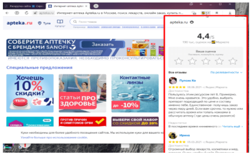The width and height of the screenshot is (251, 153).
Task: Click the Пупсик Ко avatar image
Action: [x=173, y=80]
